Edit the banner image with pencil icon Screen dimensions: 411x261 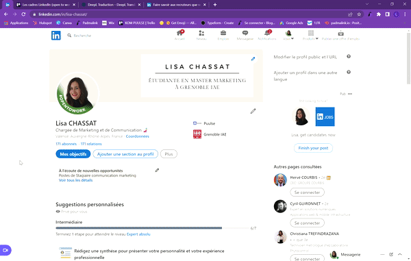253,59
